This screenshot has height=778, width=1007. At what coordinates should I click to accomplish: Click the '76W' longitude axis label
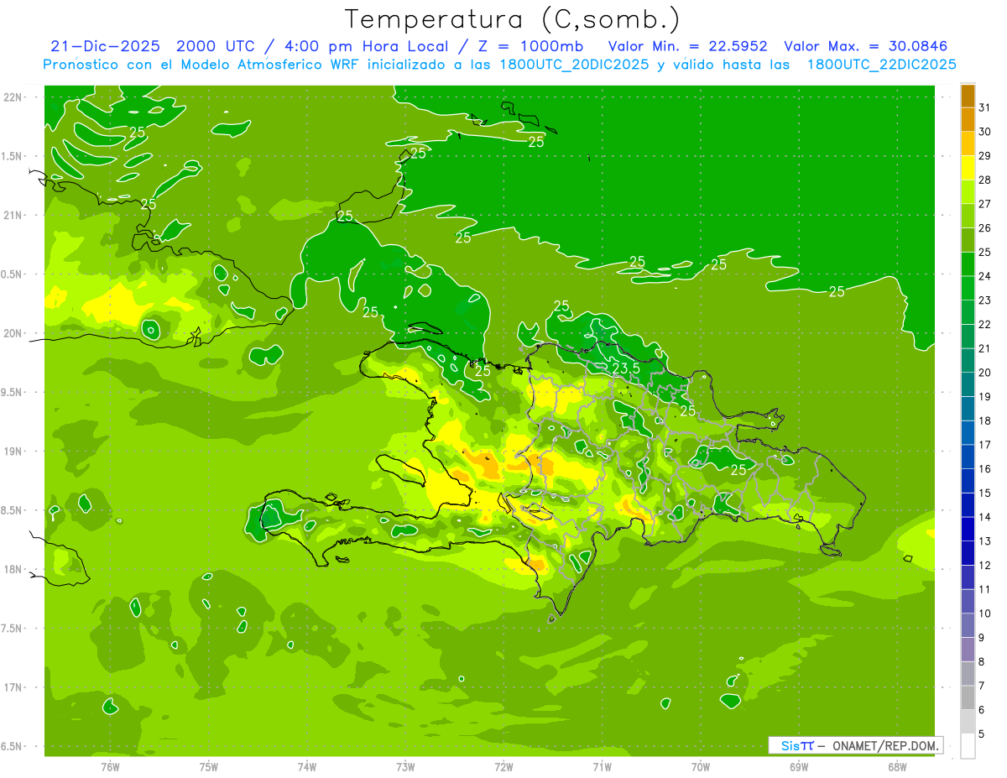click(110, 766)
